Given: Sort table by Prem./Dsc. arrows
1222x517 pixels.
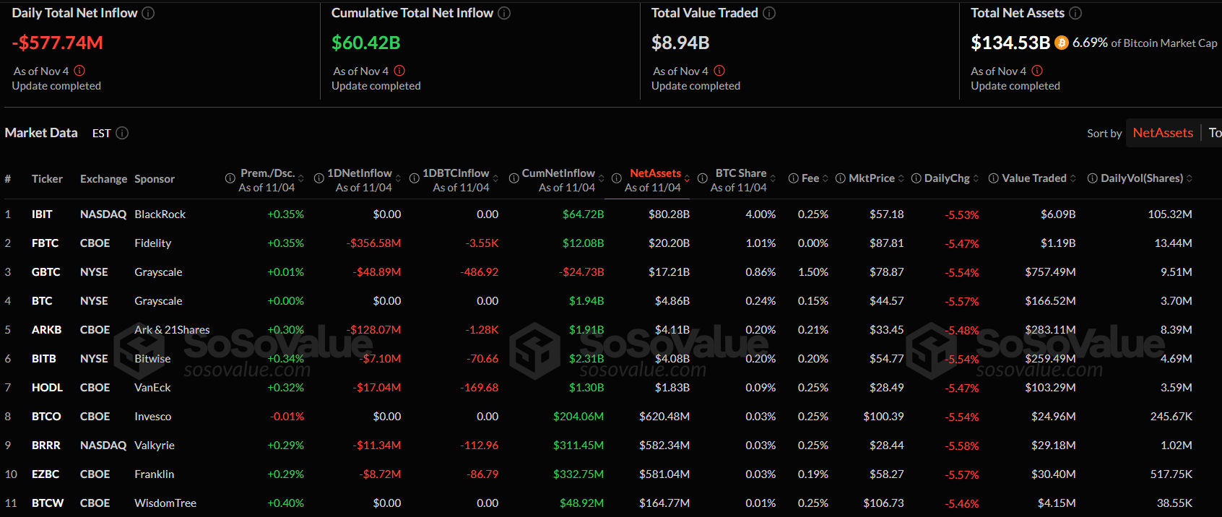Looking at the screenshot, I should pos(301,178).
